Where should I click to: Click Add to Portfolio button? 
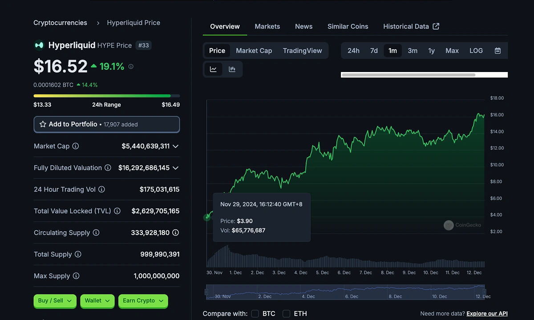pos(107,124)
